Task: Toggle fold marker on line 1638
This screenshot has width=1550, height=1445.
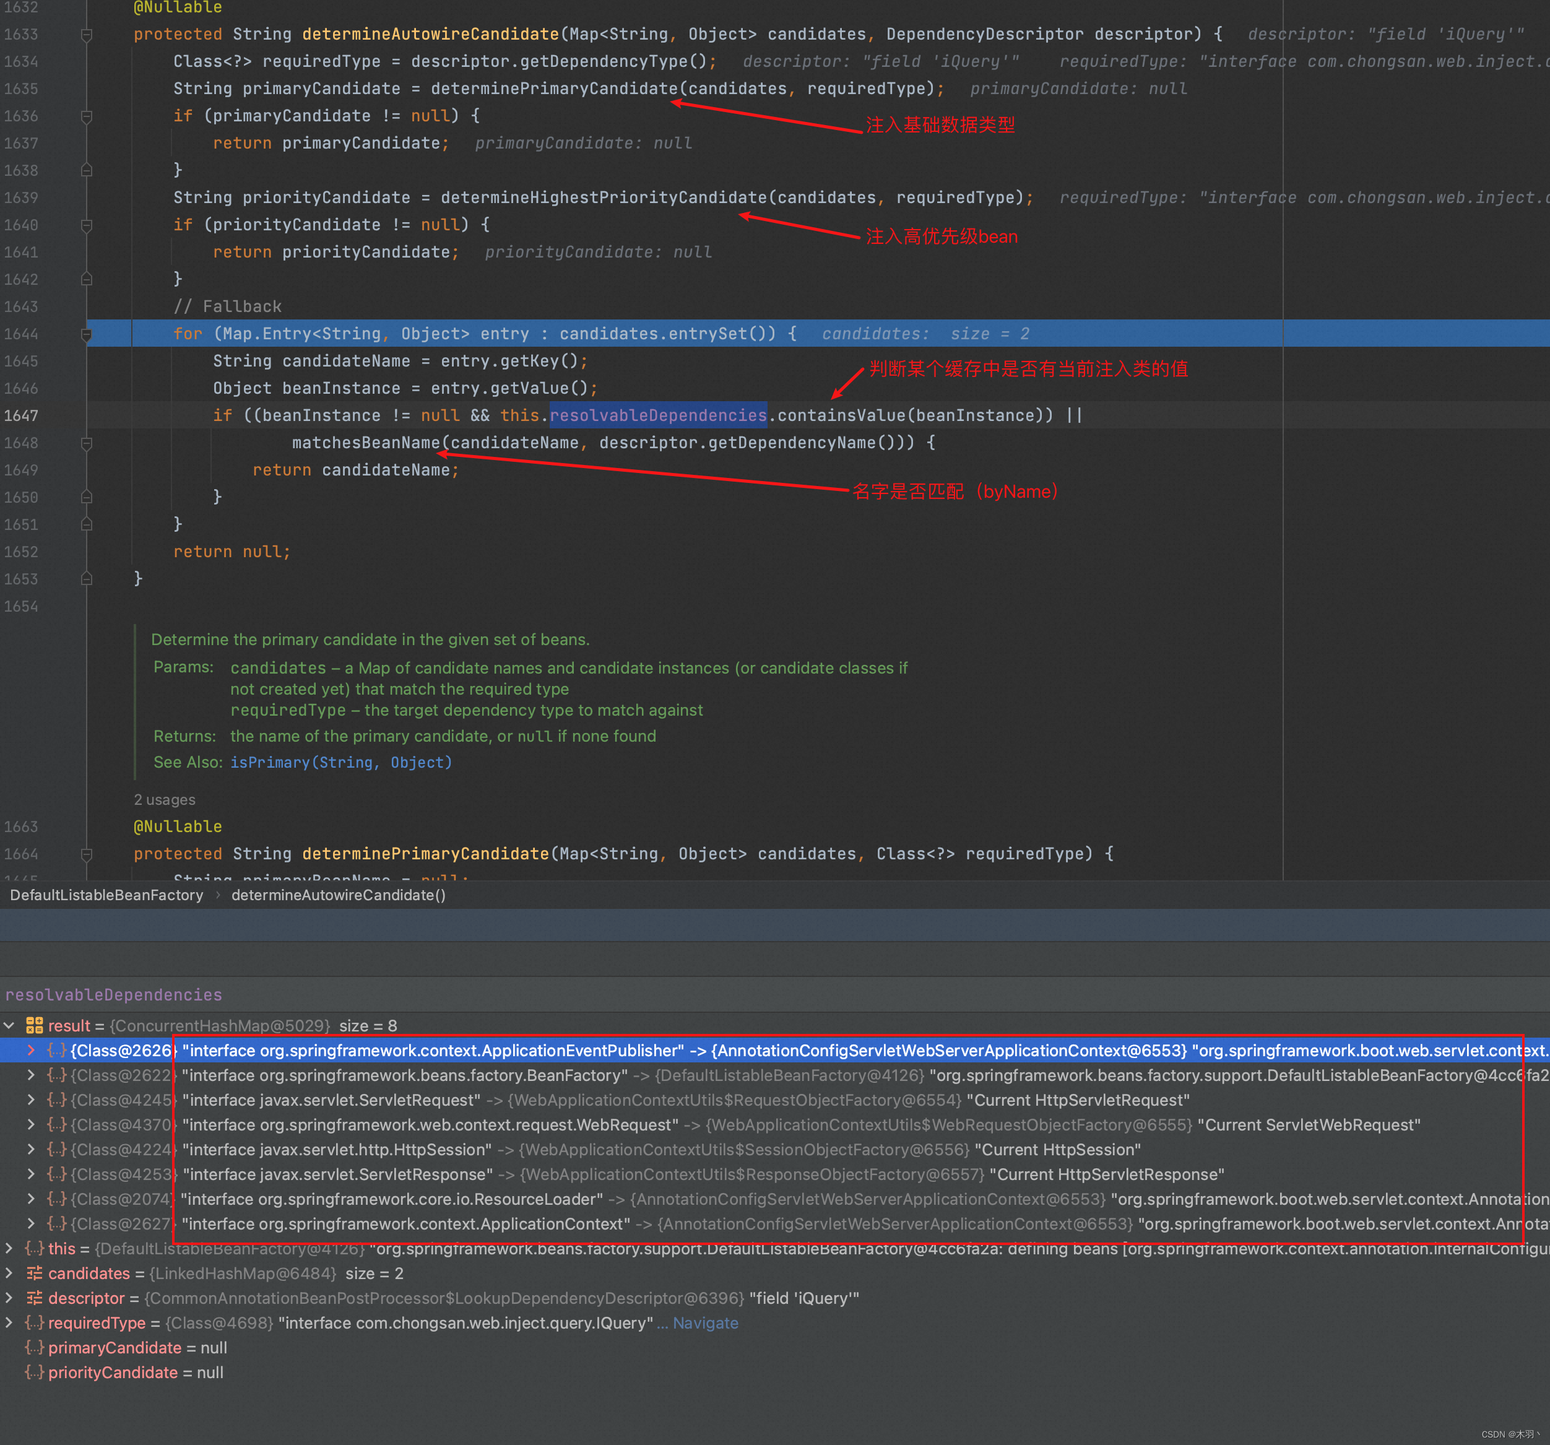Action: 87,170
